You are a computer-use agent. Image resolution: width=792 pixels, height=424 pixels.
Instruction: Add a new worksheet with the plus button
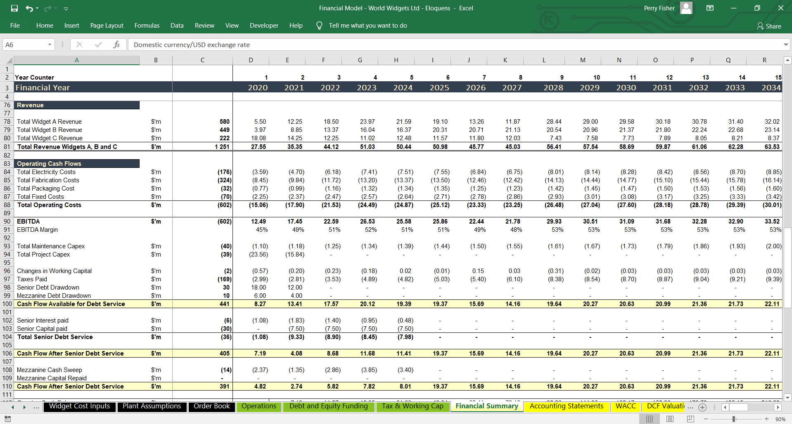point(702,407)
